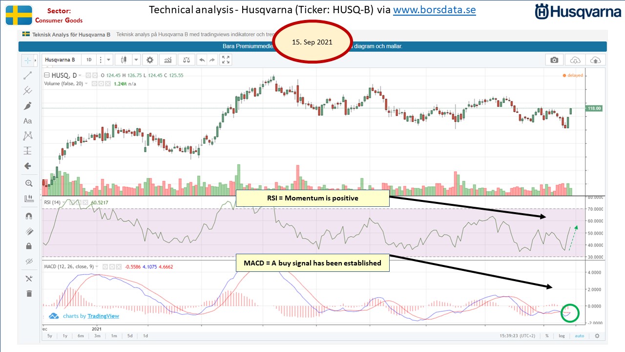
Task: Expand the Volume indicator options arrow
Action: (86, 84)
